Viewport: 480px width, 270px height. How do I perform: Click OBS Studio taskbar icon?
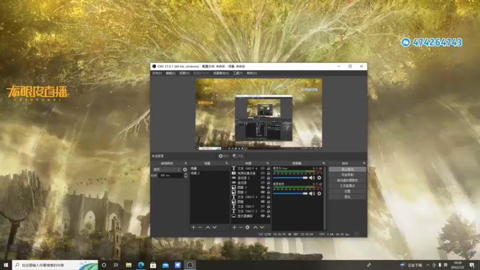[190, 265]
